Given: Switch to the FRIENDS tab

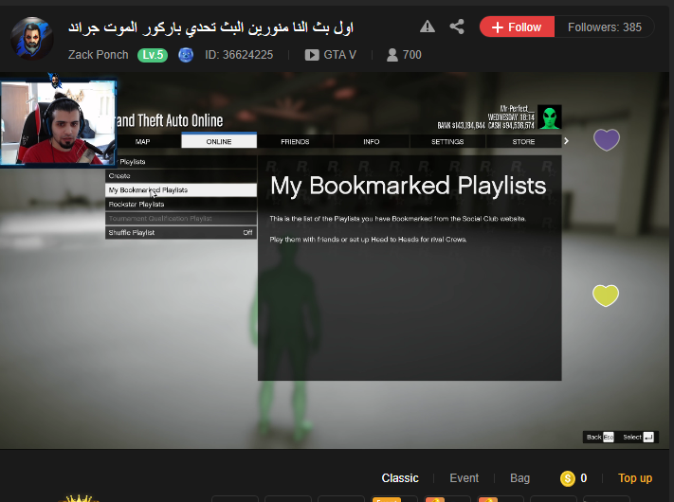Looking at the screenshot, I should (x=295, y=141).
